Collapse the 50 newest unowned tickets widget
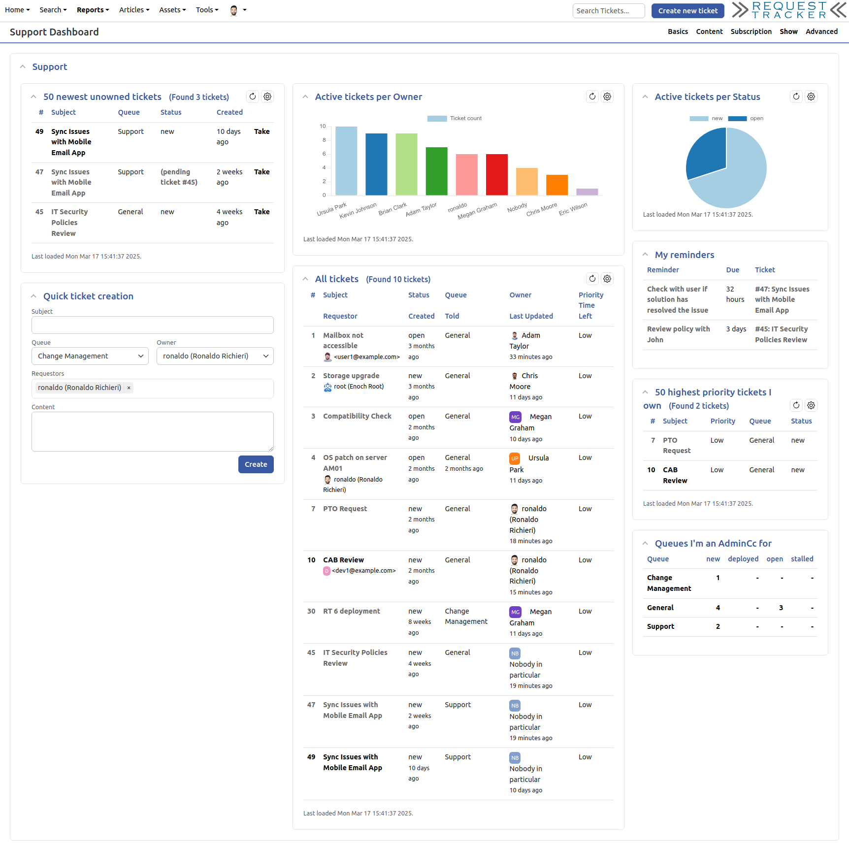849x847 pixels. pos(33,97)
